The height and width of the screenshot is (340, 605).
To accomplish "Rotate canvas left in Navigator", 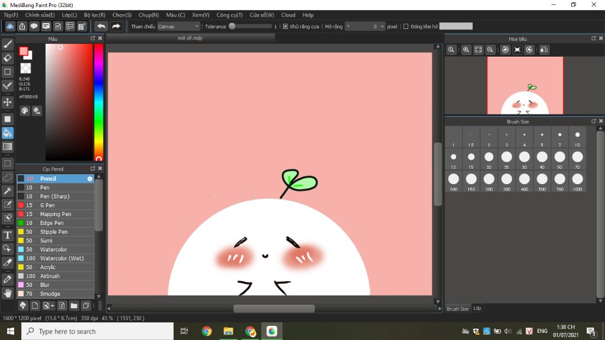I will click(x=505, y=50).
